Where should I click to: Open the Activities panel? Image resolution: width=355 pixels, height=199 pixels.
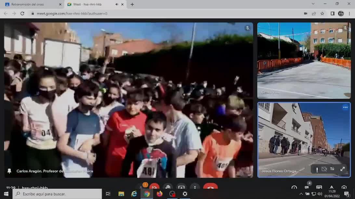(x=332, y=187)
